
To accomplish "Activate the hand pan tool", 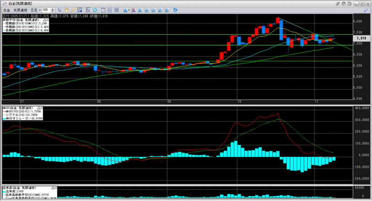I will (x=66, y=10).
